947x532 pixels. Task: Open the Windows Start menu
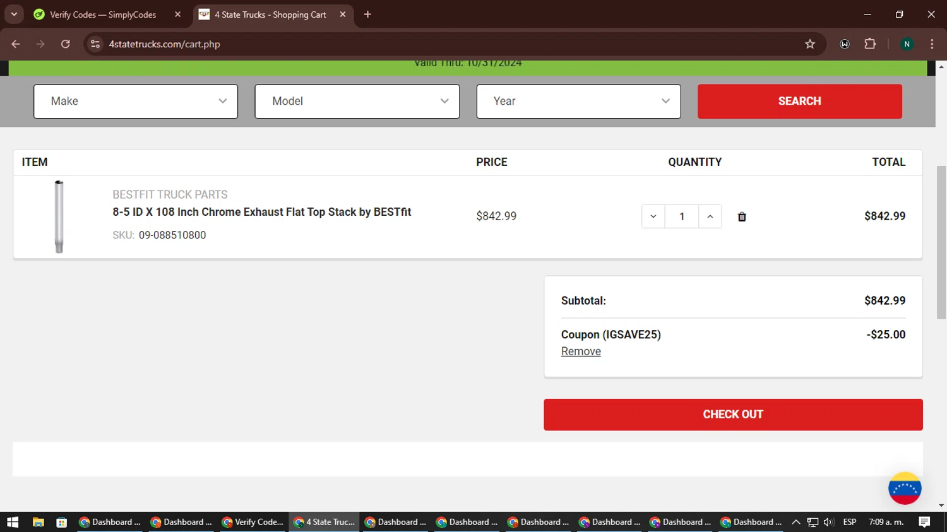point(13,522)
